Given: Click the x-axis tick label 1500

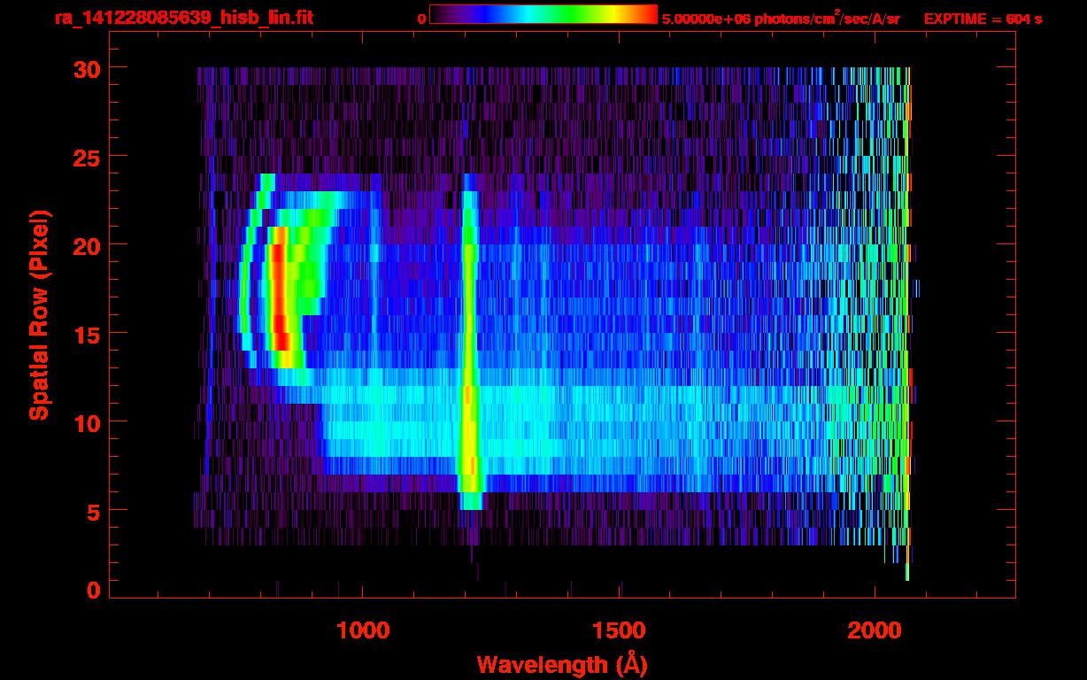Looking at the screenshot, I should [x=619, y=630].
